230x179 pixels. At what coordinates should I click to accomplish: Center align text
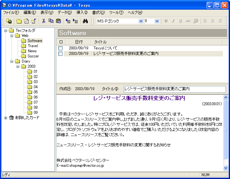point(213,21)
